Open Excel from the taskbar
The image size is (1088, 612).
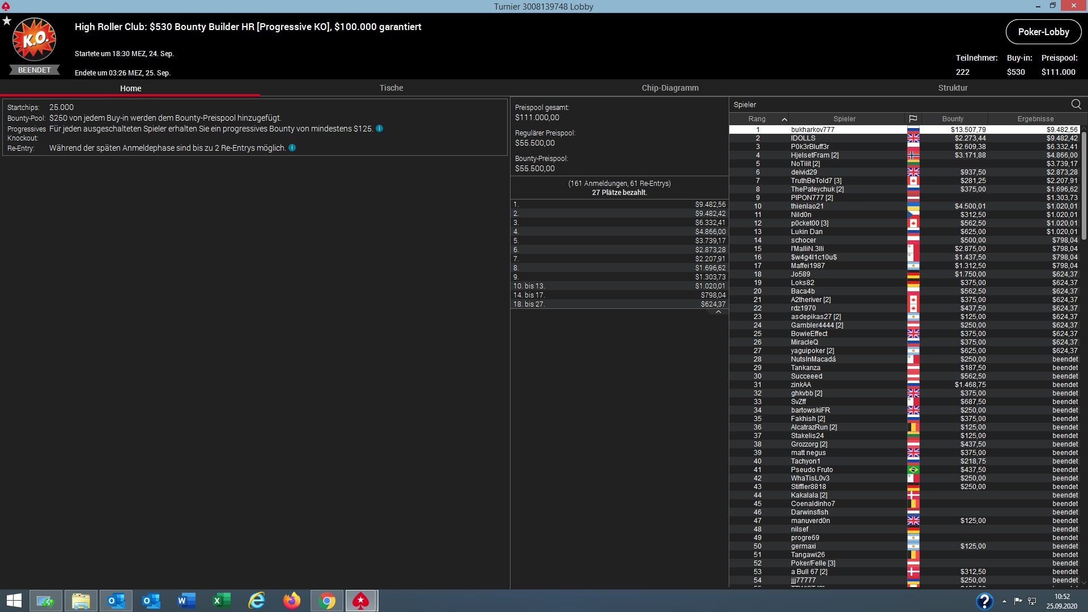pyautogui.click(x=222, y=601)
